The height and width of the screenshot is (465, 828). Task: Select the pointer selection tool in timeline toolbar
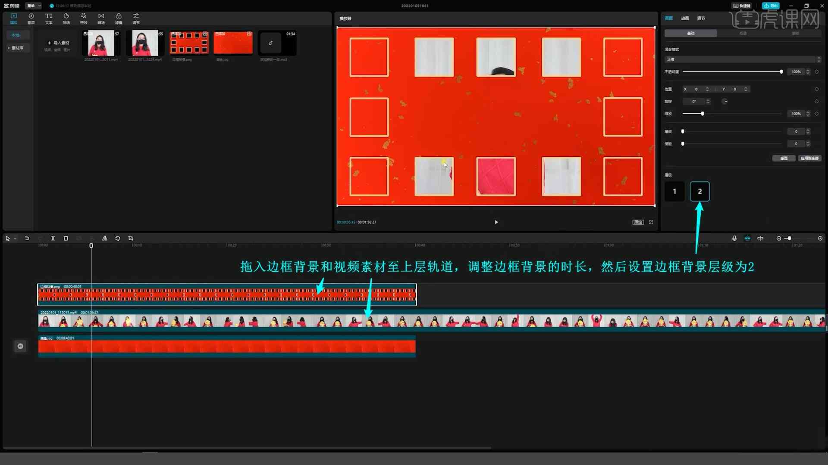pos(7,238)
